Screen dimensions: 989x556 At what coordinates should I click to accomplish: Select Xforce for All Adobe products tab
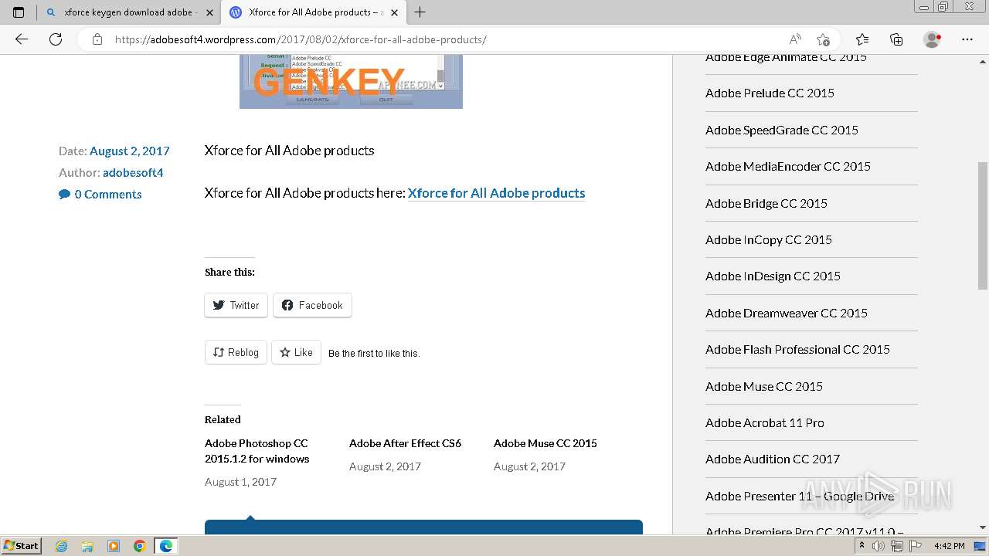[313, 12]
